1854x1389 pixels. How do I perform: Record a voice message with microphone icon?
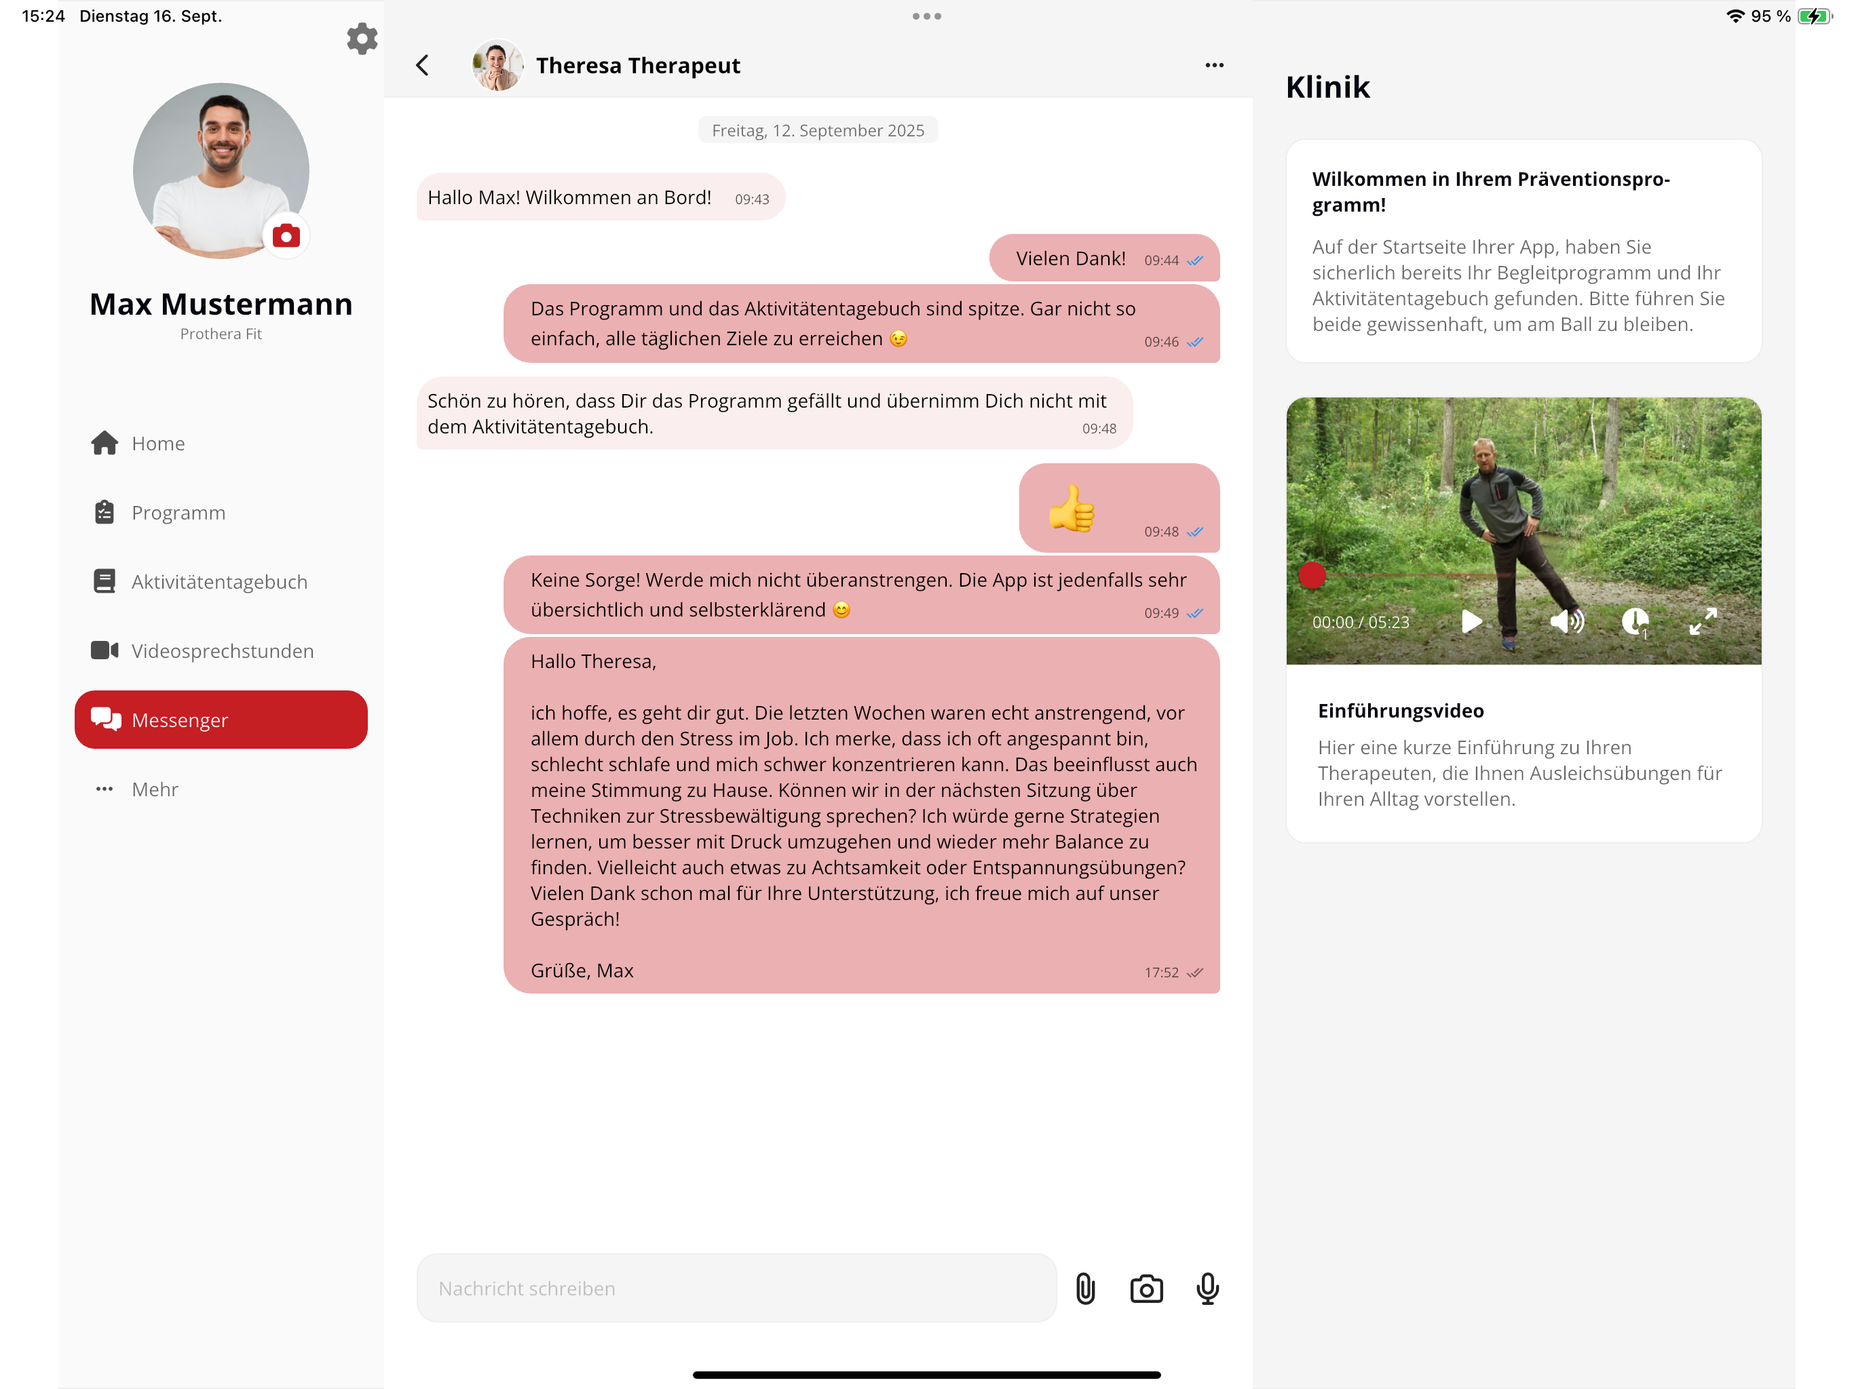pos(1208,1289)
